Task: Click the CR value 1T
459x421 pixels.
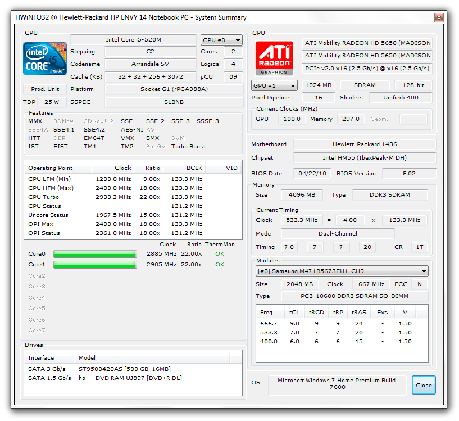Action: tap(420, 247)
